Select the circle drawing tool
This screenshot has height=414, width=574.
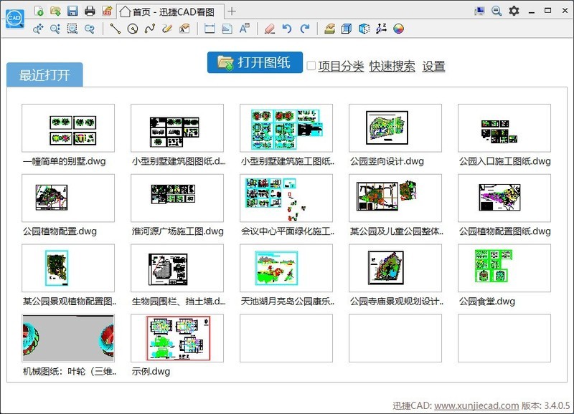point(133,29)
